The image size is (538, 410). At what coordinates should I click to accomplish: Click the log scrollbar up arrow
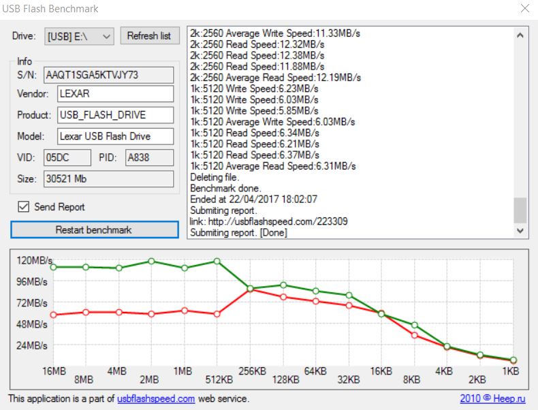pos(521,35)
